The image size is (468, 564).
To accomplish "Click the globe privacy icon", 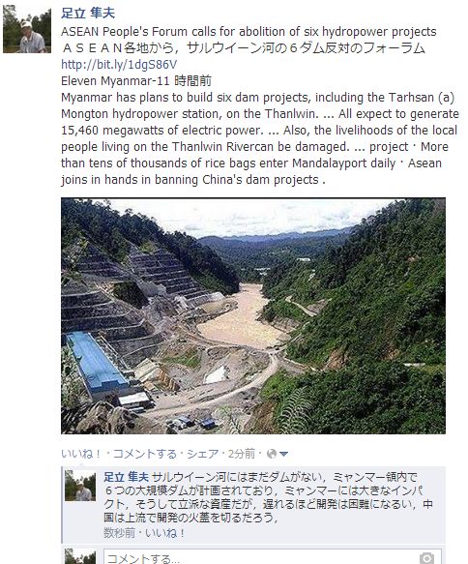I will coord(272,454).
